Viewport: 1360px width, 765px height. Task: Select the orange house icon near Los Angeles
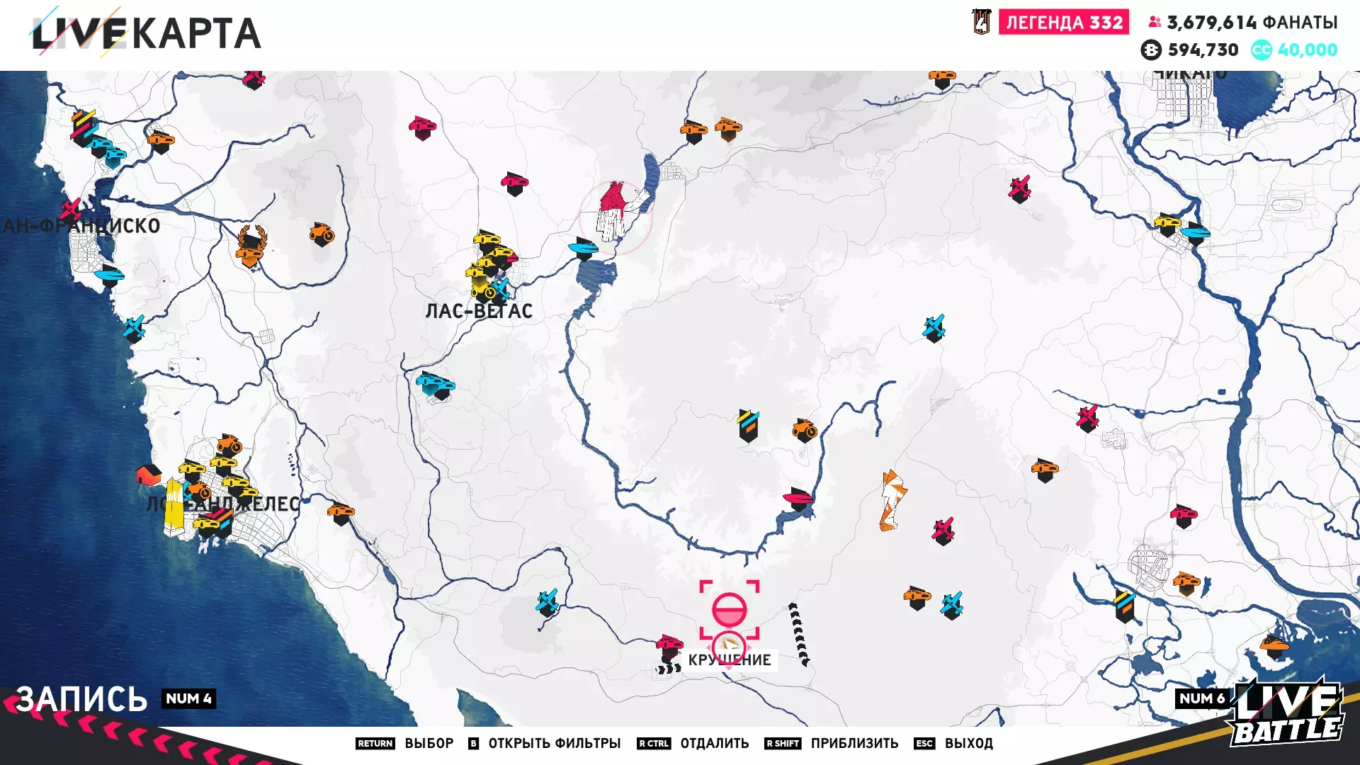click(x=148, y=475)
